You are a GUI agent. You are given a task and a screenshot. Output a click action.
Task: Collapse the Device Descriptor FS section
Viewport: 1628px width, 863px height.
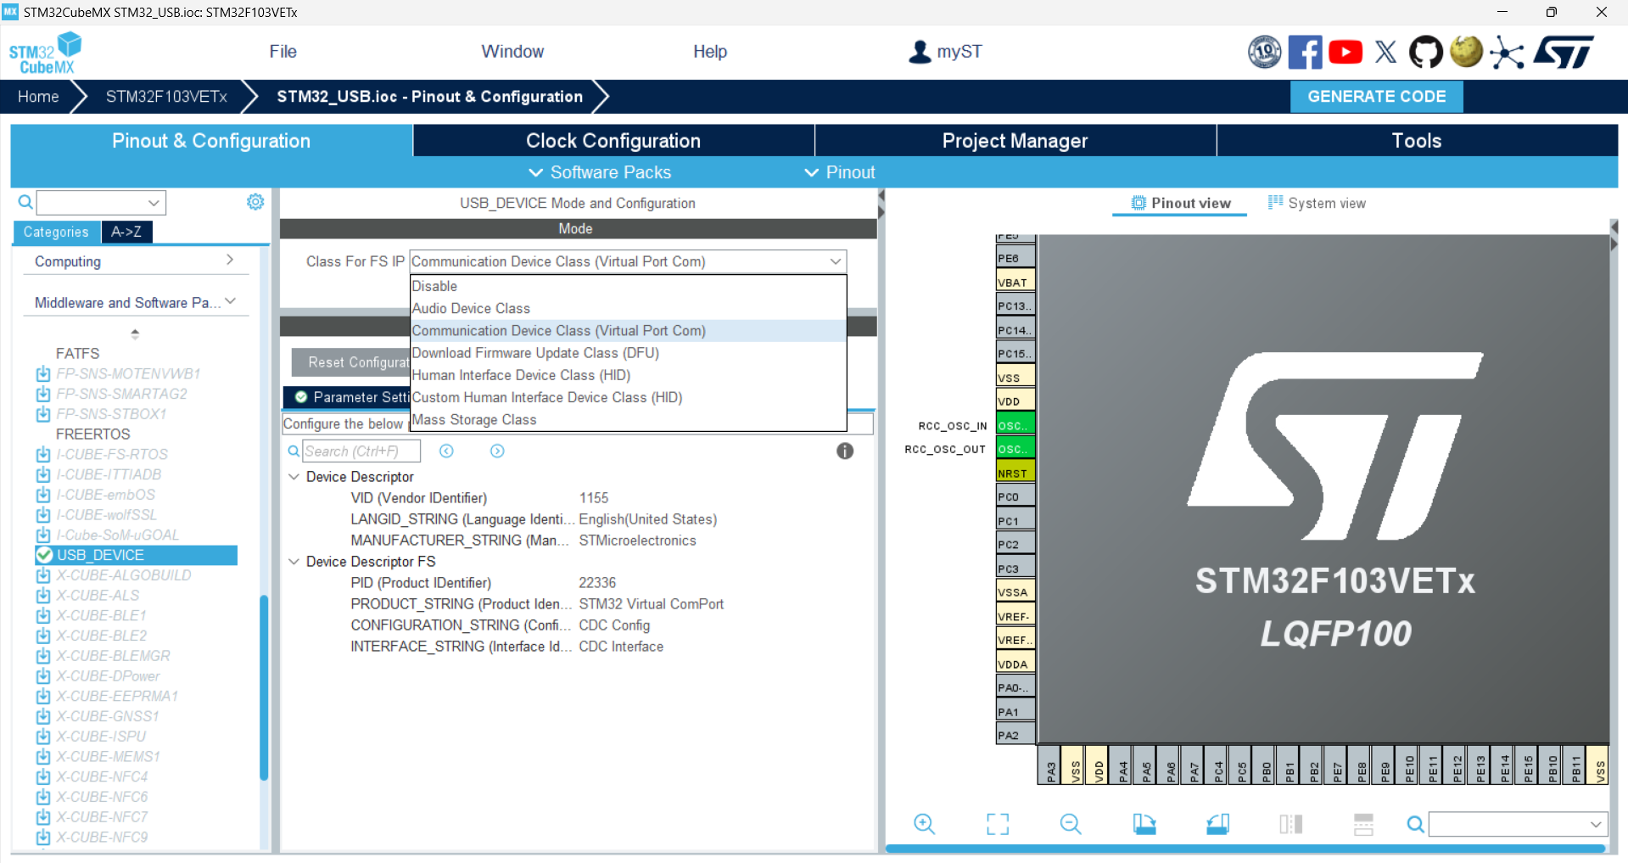tap(294, 562)
